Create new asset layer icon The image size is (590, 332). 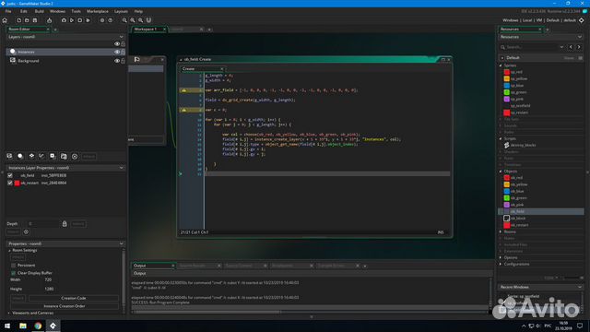pyautogui.click(x=53, y=156)
